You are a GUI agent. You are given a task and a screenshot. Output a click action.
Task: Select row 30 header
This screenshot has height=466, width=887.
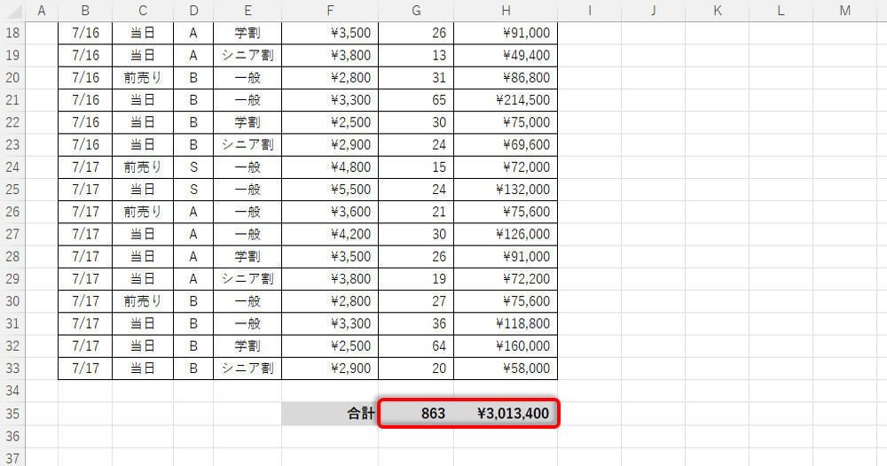point(12,301)
